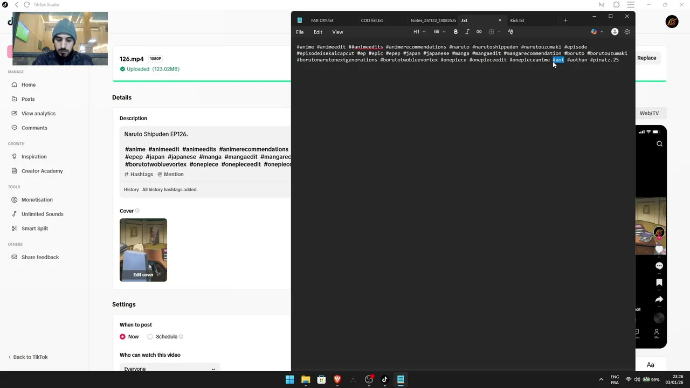Click Edit cover thumbnail

pyautogui.click(x=143, y=275)
